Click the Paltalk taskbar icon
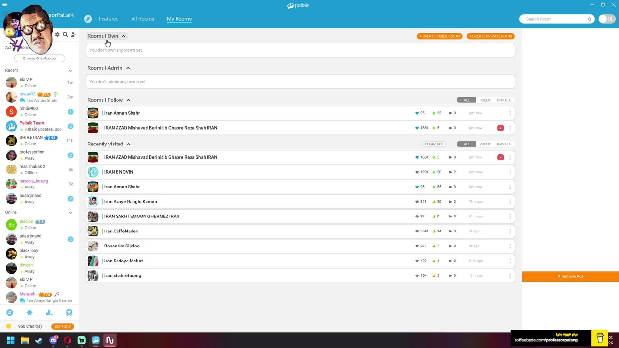The image size is (619, 348). pyautogui.click(x=96, y=341)
